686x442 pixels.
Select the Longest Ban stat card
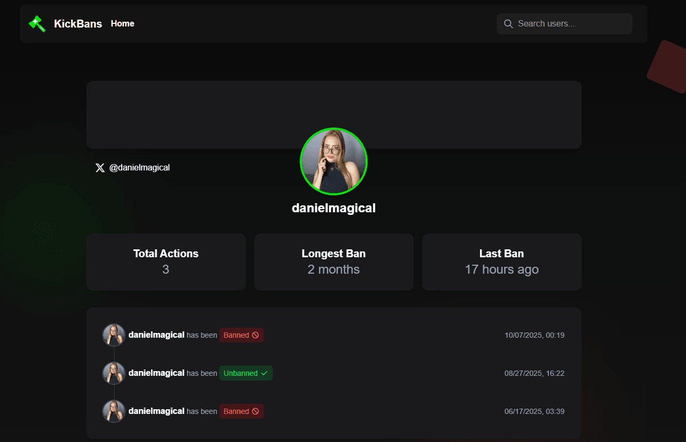(x=334, y=262)
